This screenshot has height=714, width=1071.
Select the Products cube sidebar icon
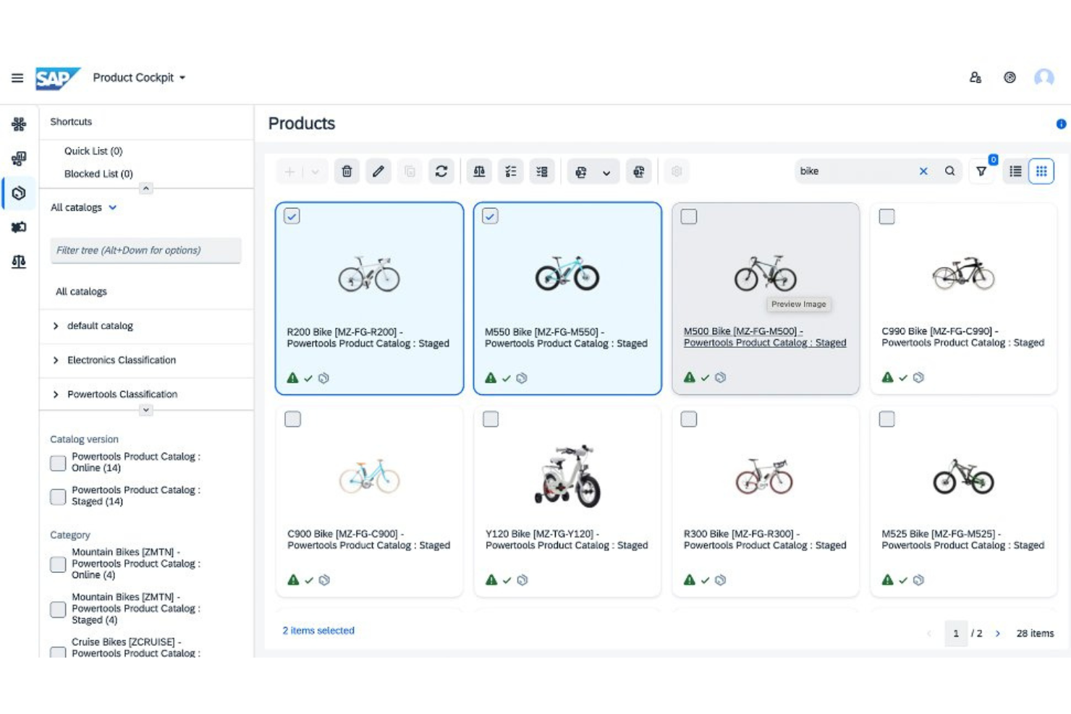point(19,193)
